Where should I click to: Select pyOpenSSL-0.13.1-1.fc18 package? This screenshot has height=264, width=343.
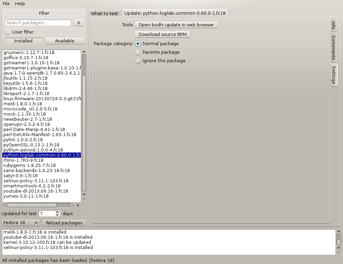tap(41, 145)
